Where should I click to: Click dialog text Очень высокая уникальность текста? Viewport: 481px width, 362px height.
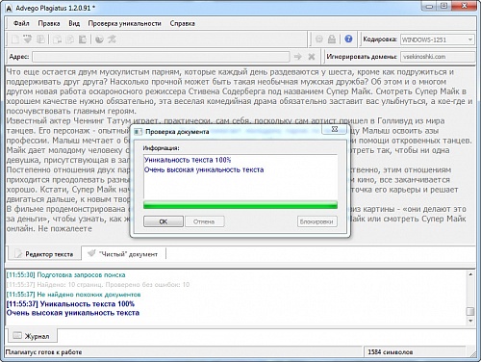pos(204,169)
